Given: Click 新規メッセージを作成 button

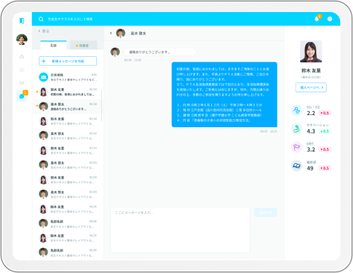Looking at the screenshot, I should (x=68, y=61).
